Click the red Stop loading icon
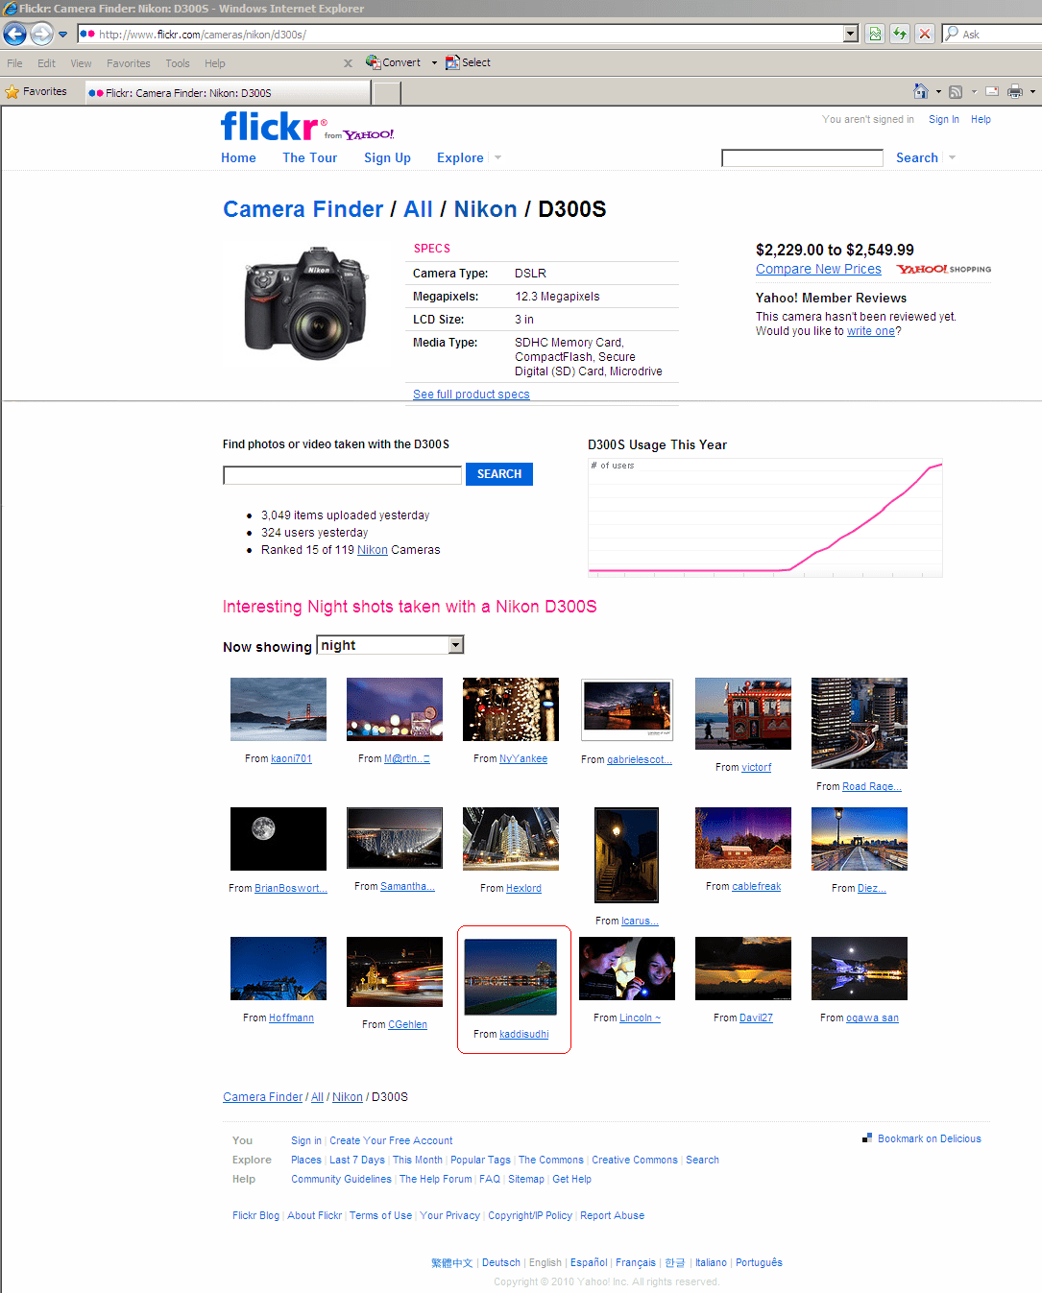The height and width of the screenshot is (1293, 1042). (925, 34)
